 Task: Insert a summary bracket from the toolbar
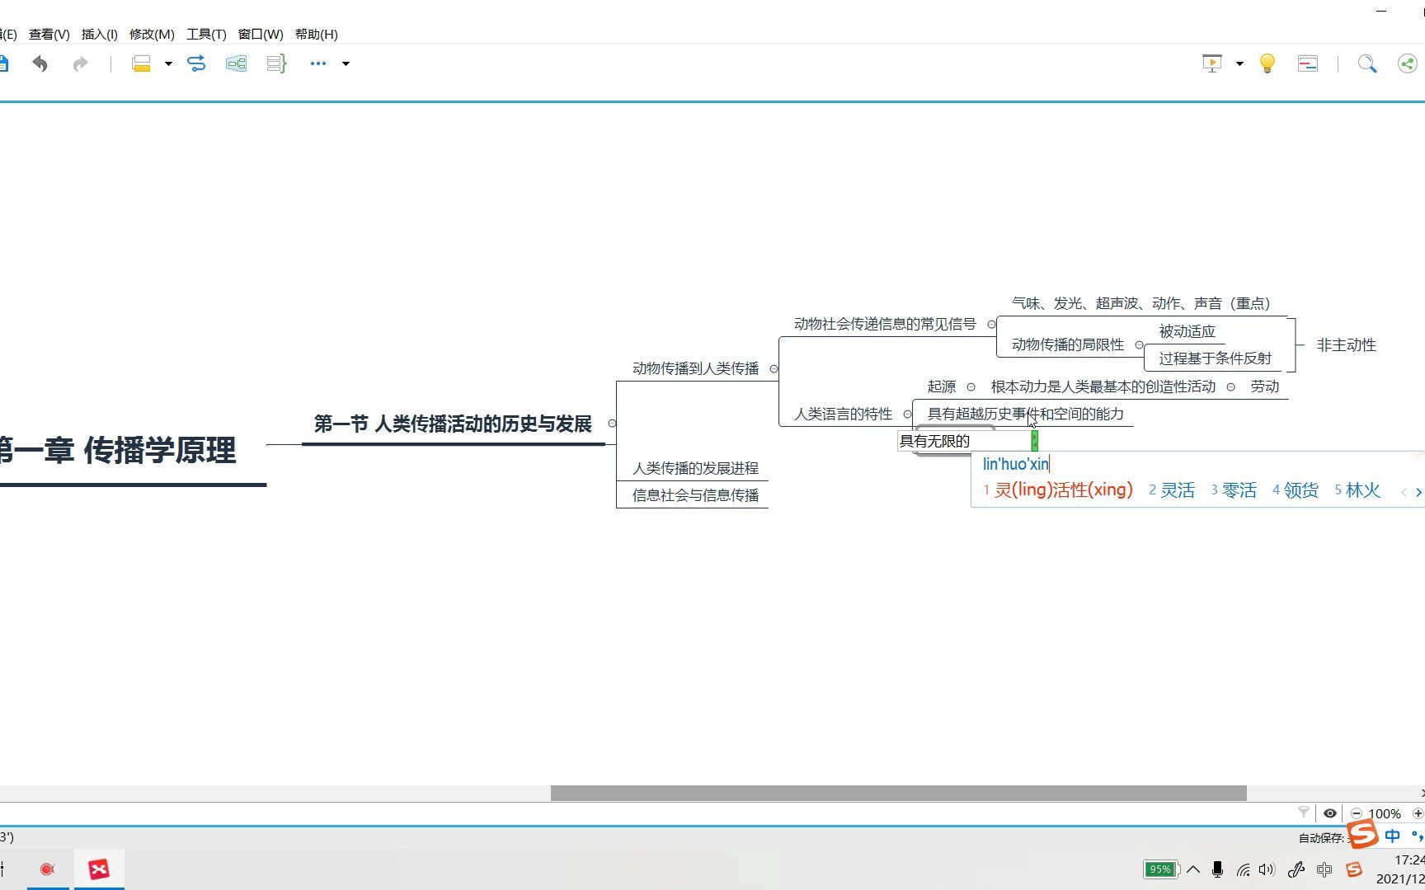276,63
